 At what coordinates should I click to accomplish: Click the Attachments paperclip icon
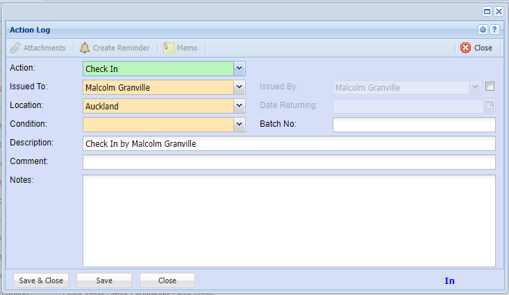coord(15,48)
